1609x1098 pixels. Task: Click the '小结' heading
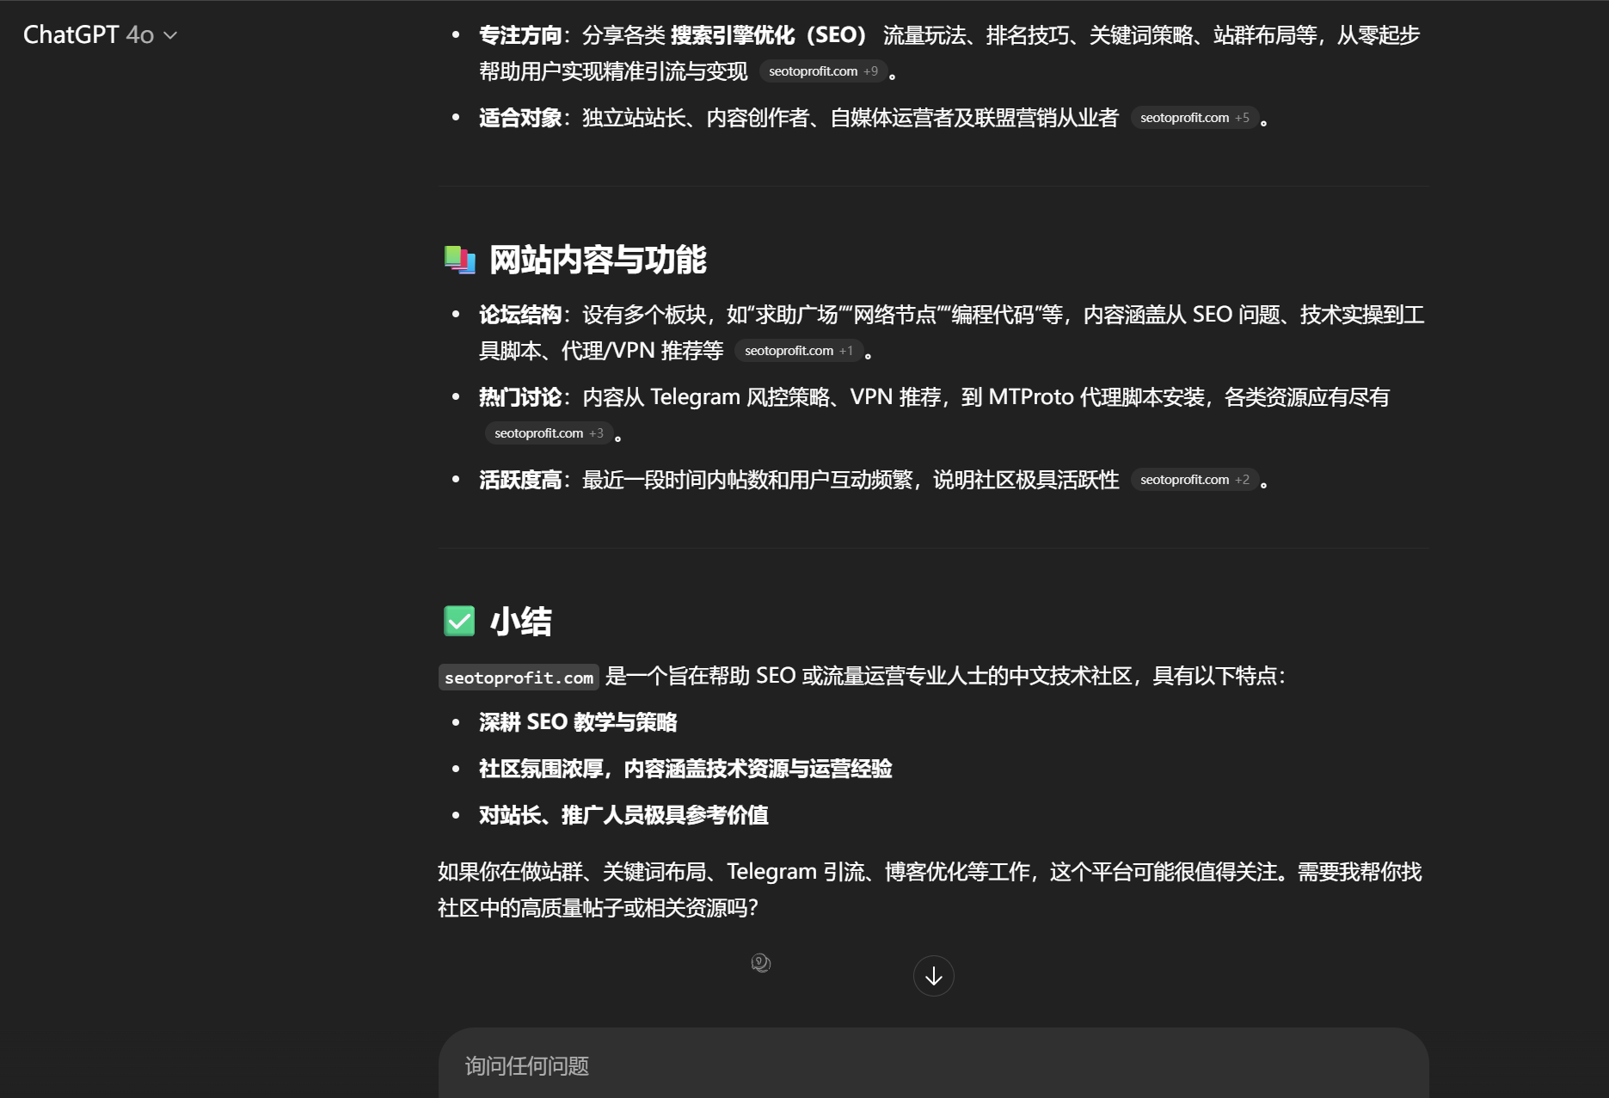pyautogui.click(x=520, y=622)
